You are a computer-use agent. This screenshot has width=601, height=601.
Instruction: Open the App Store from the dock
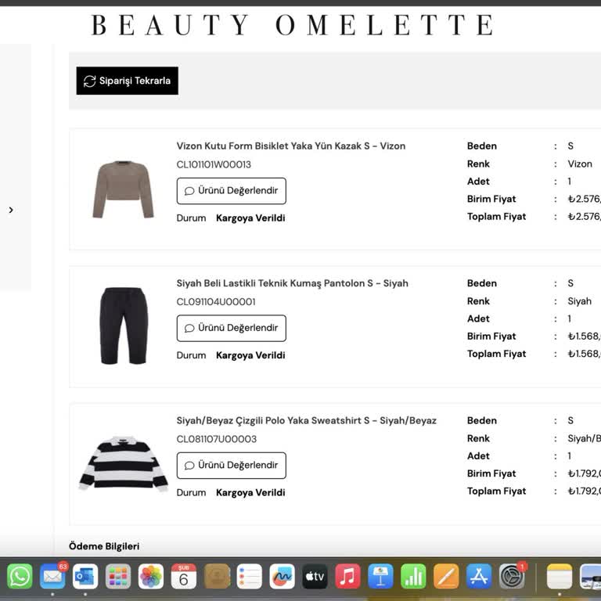pyautogui.click(x=479, y=576)
